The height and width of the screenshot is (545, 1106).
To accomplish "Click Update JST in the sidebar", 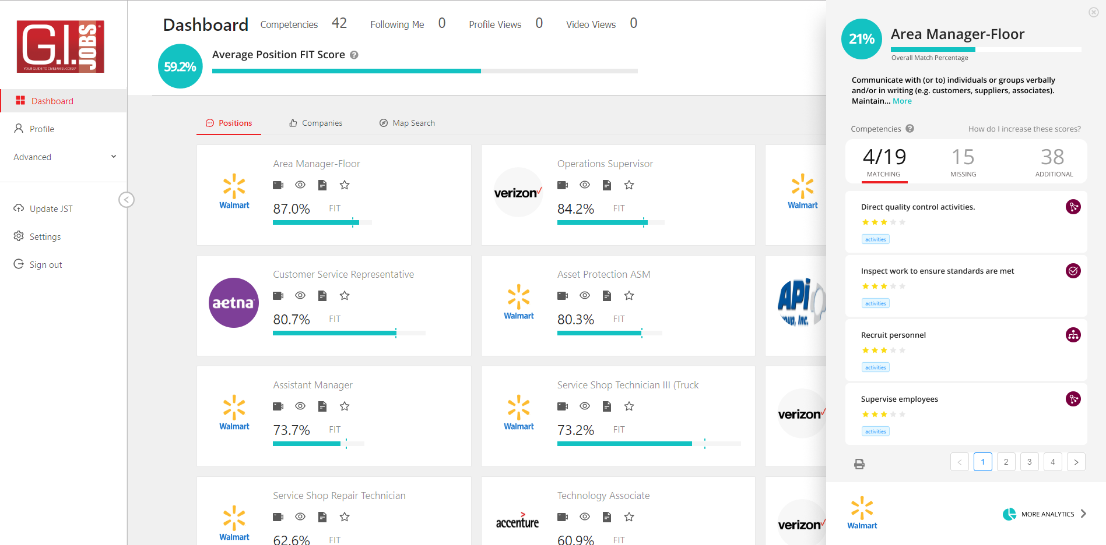I will click(x=64, y=208).
